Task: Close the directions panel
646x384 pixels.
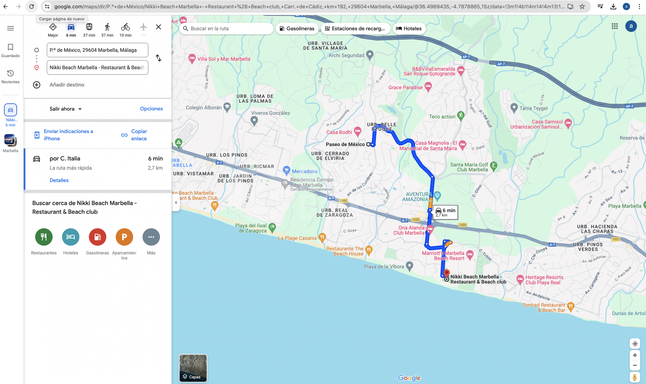Action: pyautogui.click(x=158, y=27)
